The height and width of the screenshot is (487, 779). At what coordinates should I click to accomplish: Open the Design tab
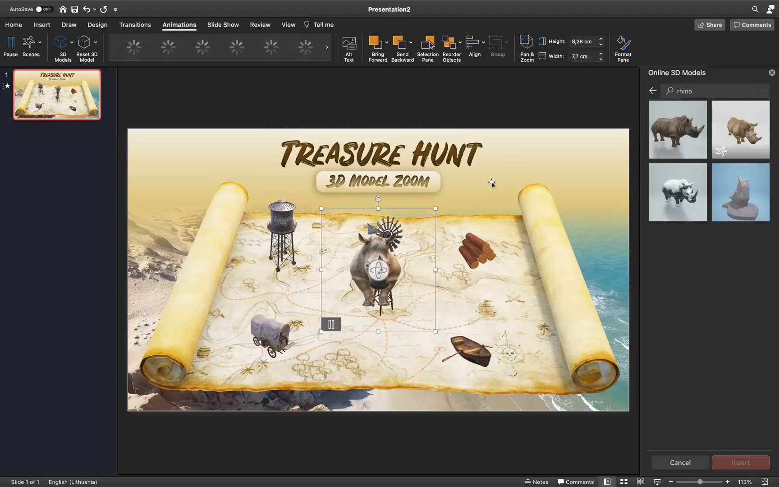click(x=97, y=25)
